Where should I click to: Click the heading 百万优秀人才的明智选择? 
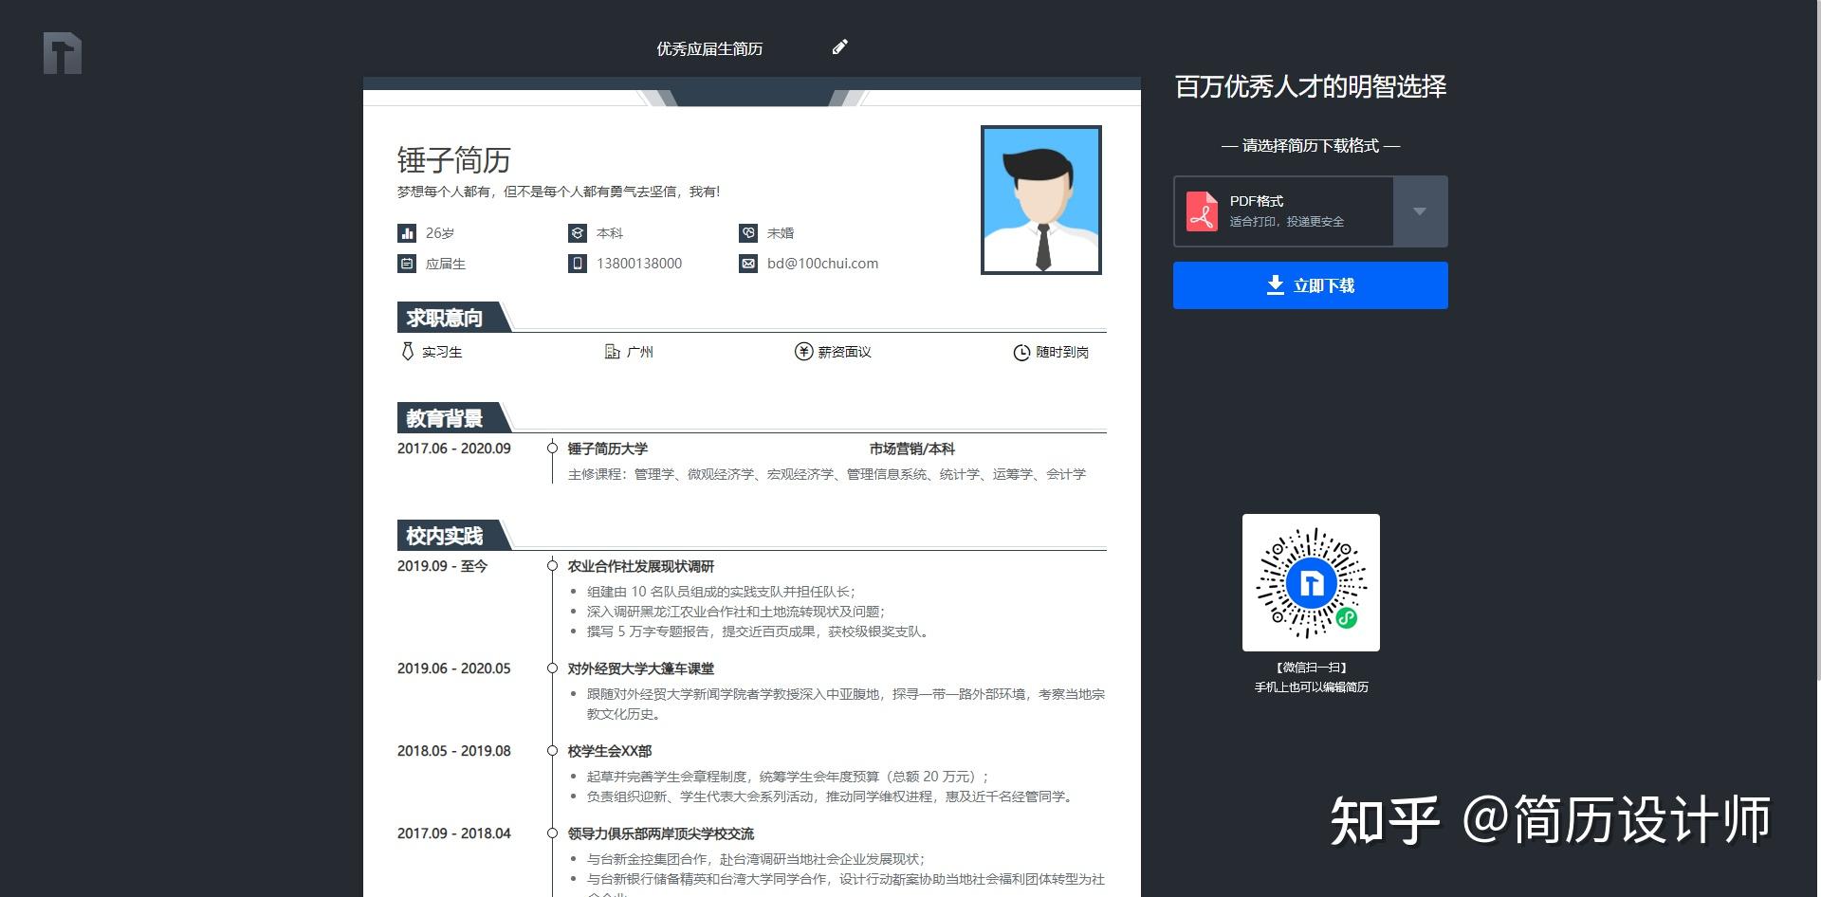coord(1311,87)
